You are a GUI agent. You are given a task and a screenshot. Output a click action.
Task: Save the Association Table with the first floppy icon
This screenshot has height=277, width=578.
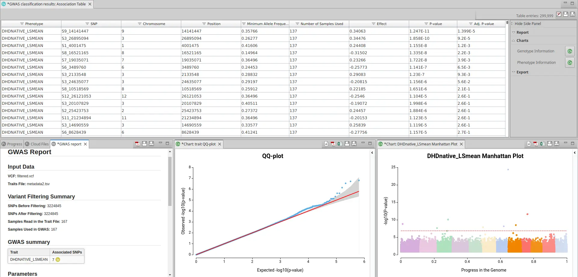(x=566, y=14)
